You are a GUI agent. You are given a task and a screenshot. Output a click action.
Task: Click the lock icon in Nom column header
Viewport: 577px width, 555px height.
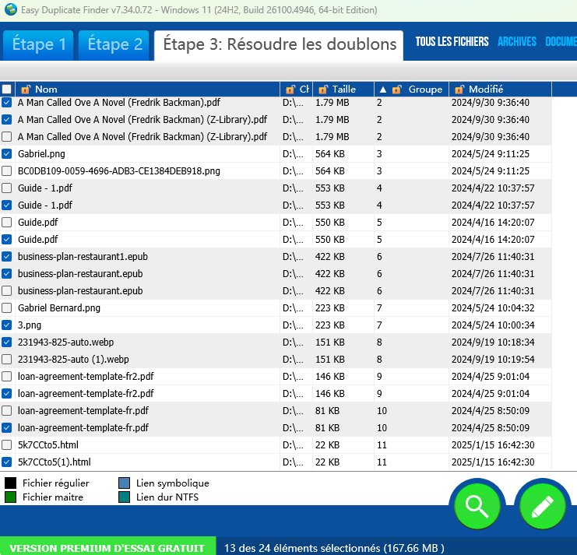pos(26,90)
